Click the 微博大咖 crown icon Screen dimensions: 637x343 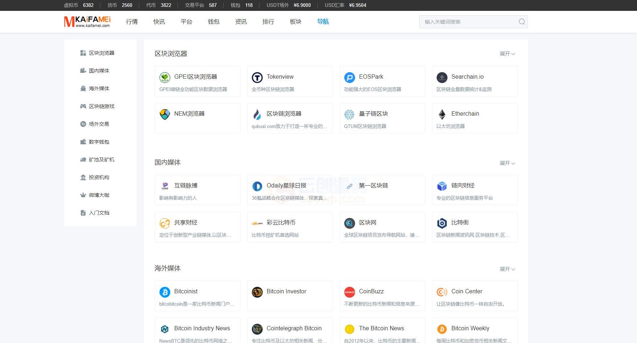pos(83,195)
